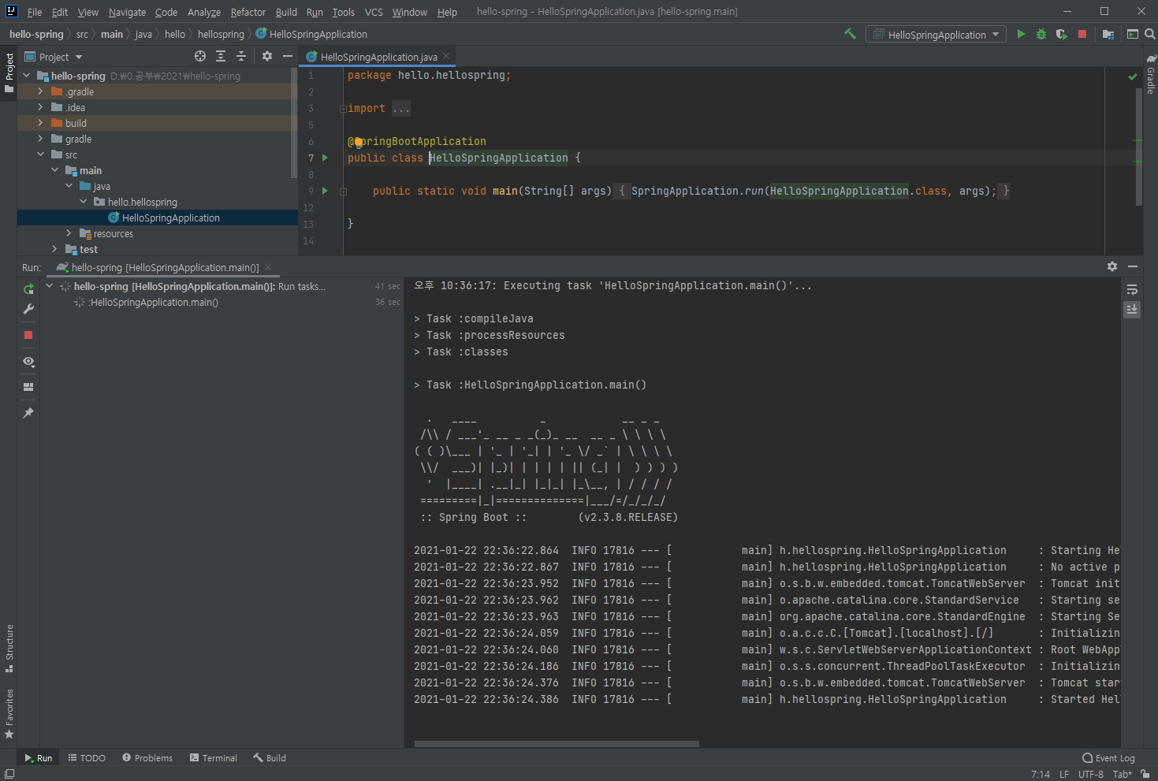
Task: Open the Problems tool window
Action: [147, 758]
